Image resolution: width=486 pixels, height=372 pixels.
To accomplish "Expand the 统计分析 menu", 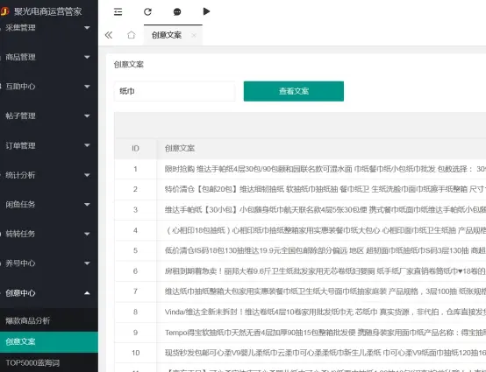I will click(x=49, y=175).
